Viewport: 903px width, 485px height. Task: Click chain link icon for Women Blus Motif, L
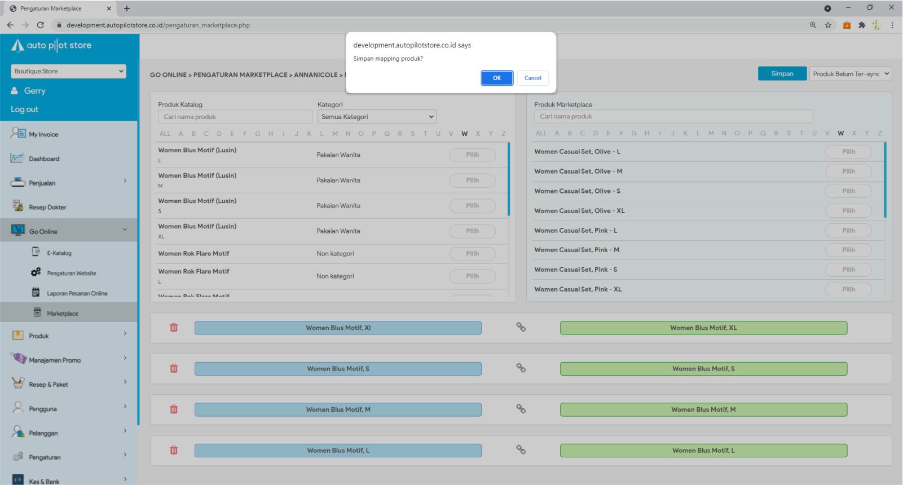tap(521, 449)
